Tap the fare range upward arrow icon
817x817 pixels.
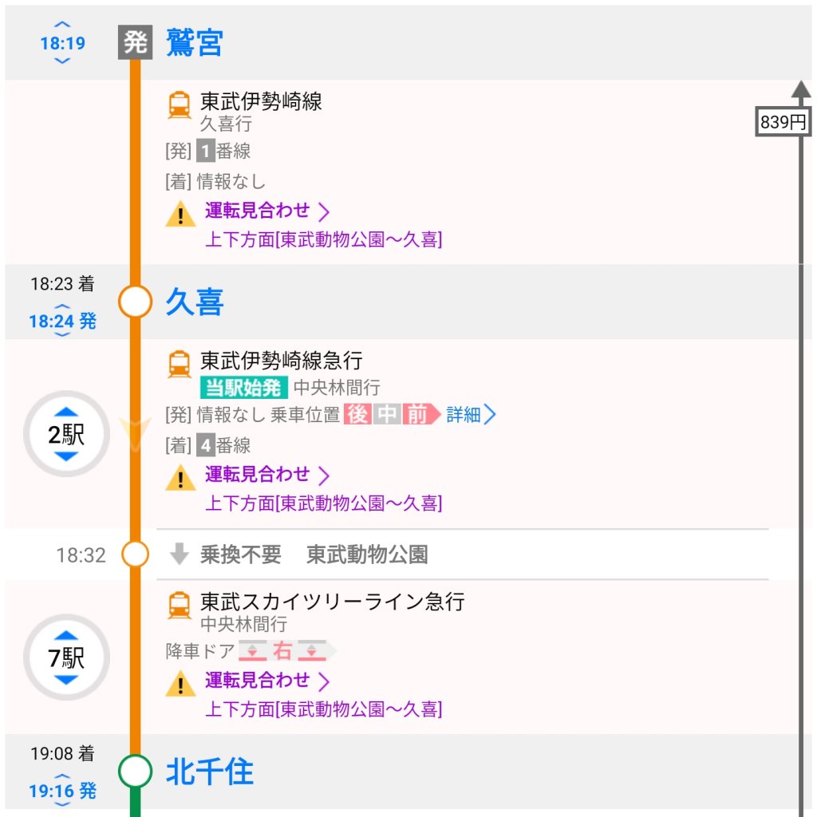click(x=801, y=89)
